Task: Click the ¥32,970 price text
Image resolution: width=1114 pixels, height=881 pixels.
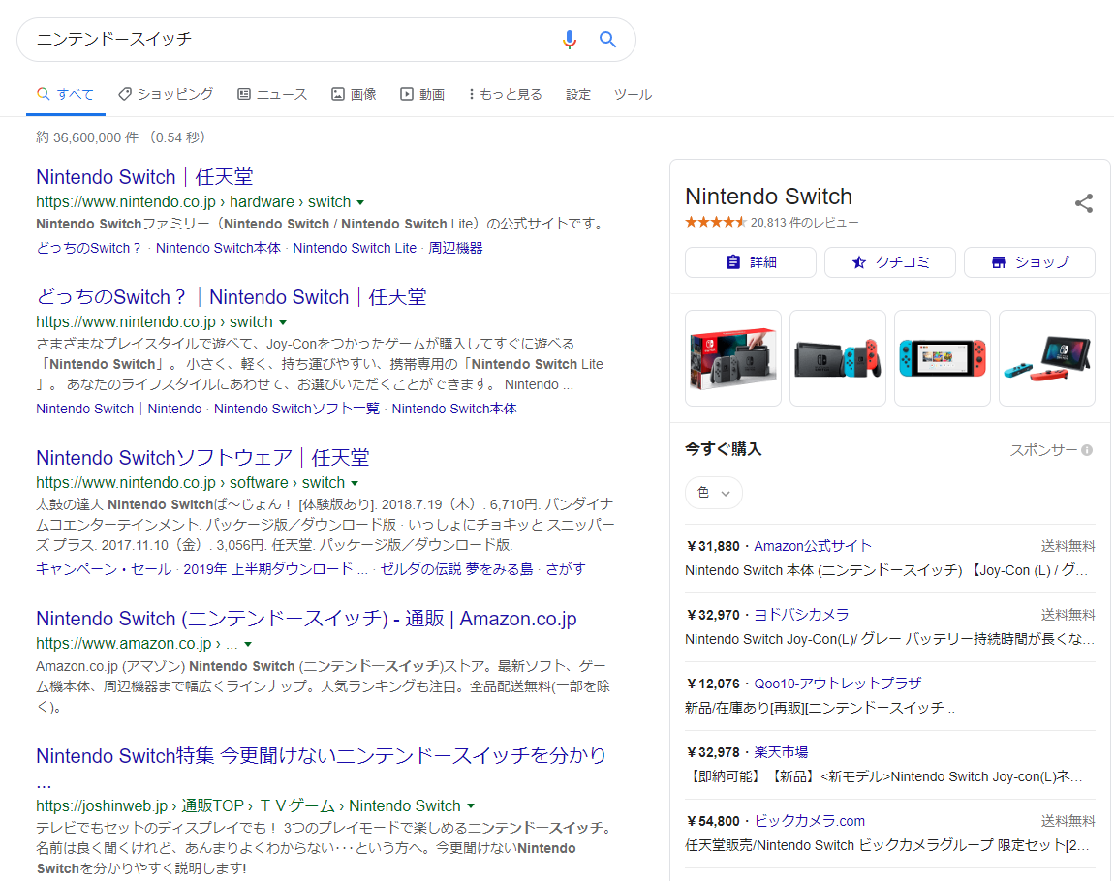Action: tap(713, 616)
